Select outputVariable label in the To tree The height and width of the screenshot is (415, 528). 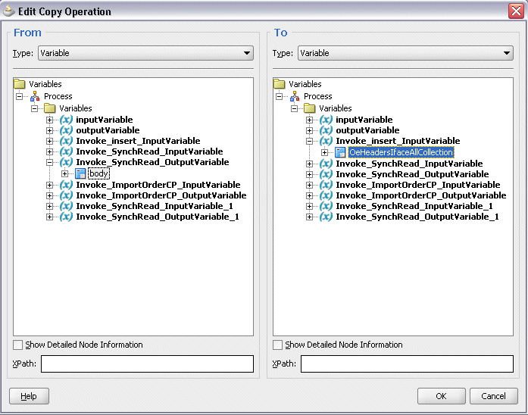pos(367,130)
